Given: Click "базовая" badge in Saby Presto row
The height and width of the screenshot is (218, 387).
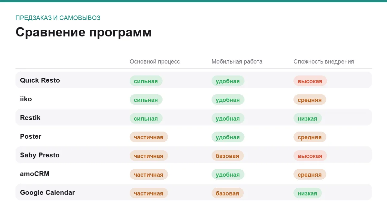Looking at the screenshot, I should pos(228,156).
